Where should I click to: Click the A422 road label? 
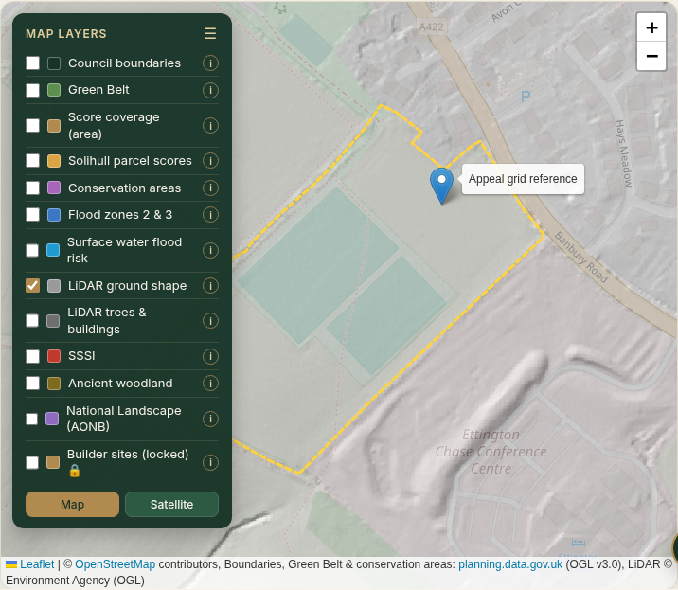point(432,27)
